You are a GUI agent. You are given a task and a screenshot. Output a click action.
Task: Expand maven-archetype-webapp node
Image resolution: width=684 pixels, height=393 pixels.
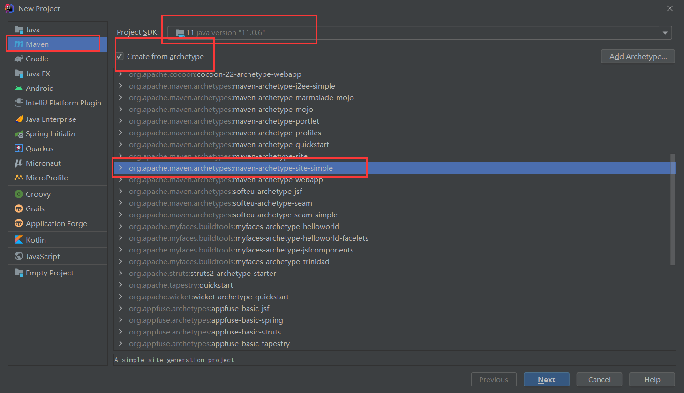coord(120,179)
